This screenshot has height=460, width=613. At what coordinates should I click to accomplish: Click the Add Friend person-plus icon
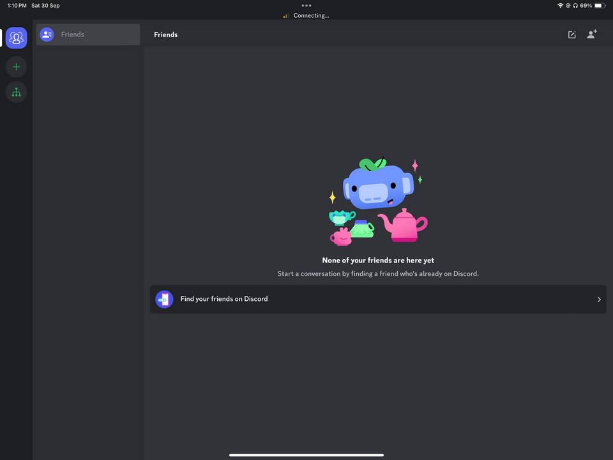pos(592,34)
